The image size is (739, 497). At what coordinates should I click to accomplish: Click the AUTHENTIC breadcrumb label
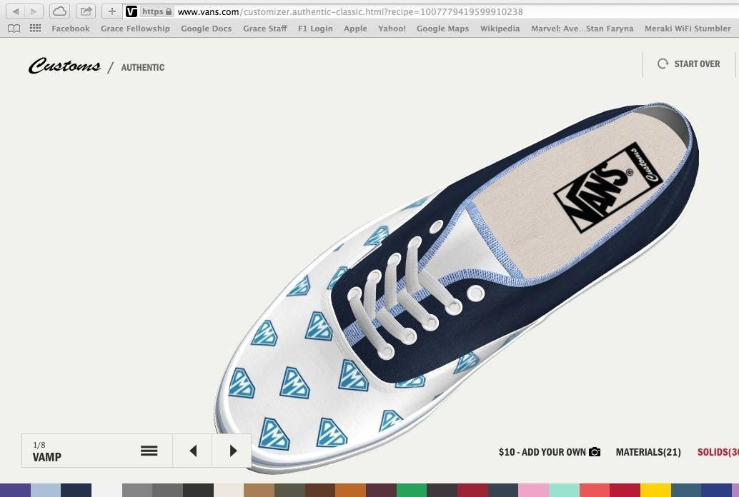coord(143,67)
